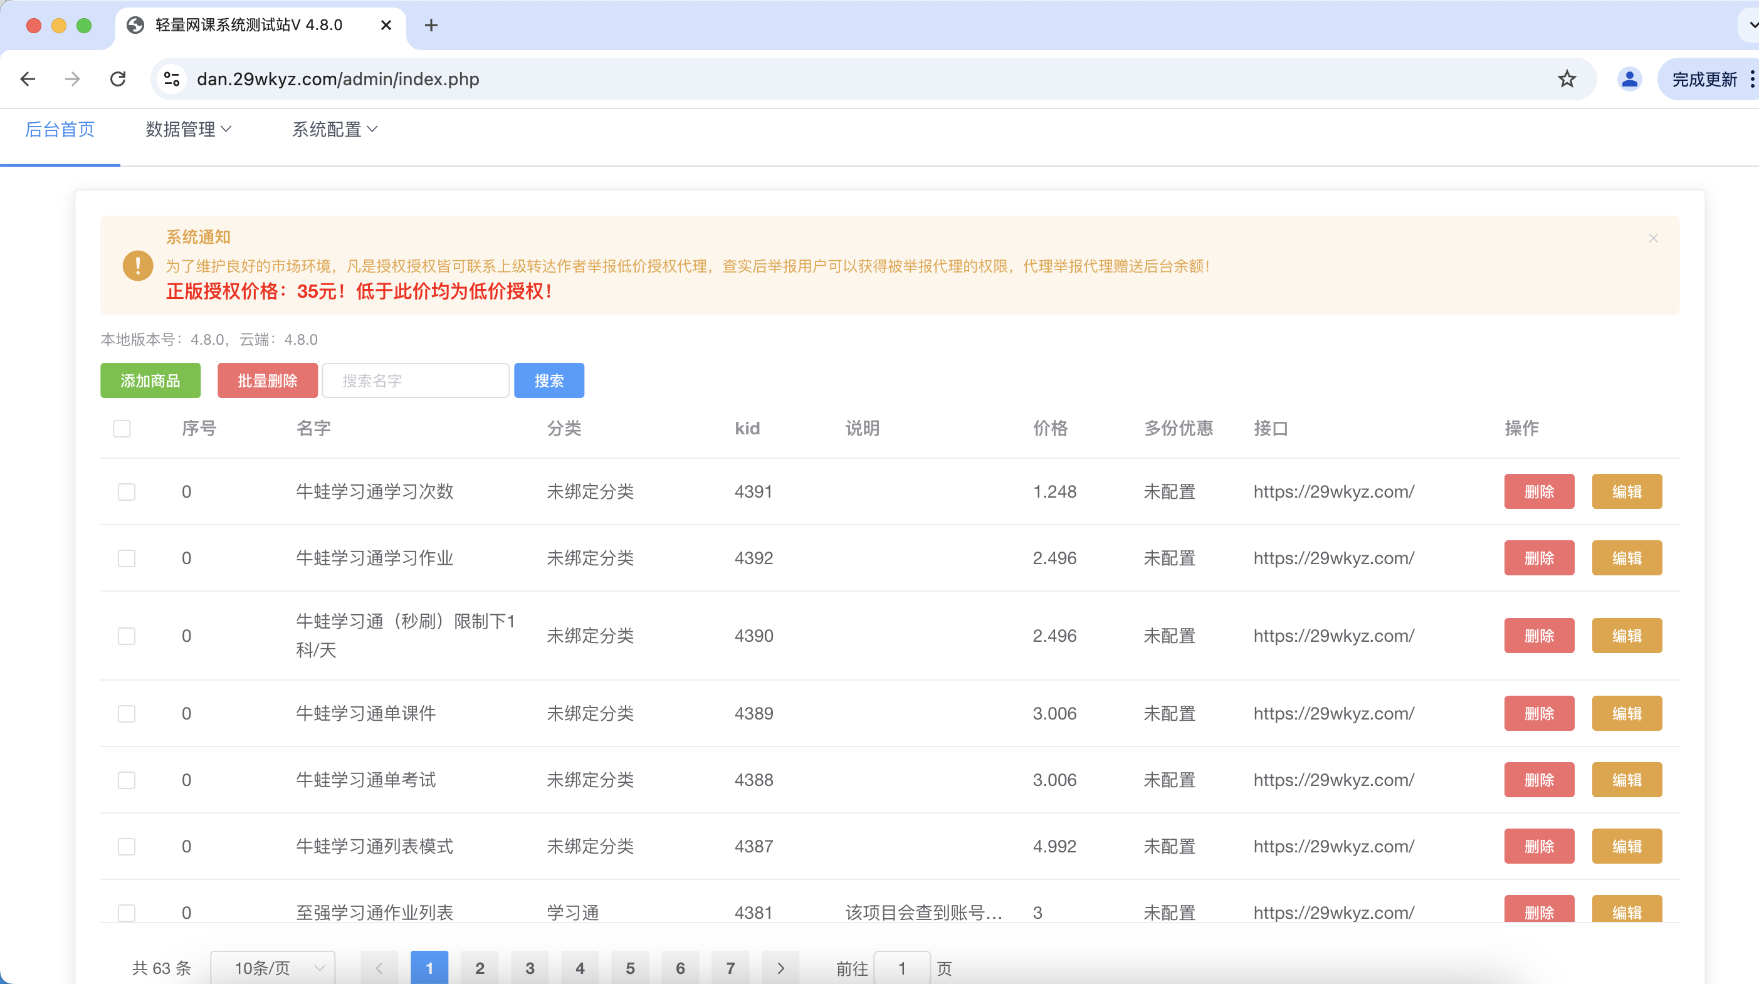Open the 10条/页 page size dropdown

point(273,968)
